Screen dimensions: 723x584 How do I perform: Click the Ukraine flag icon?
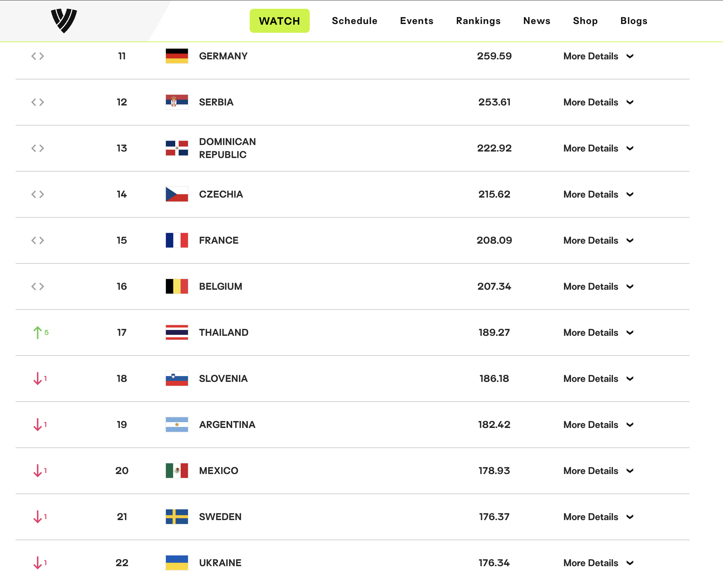(177, 563)
